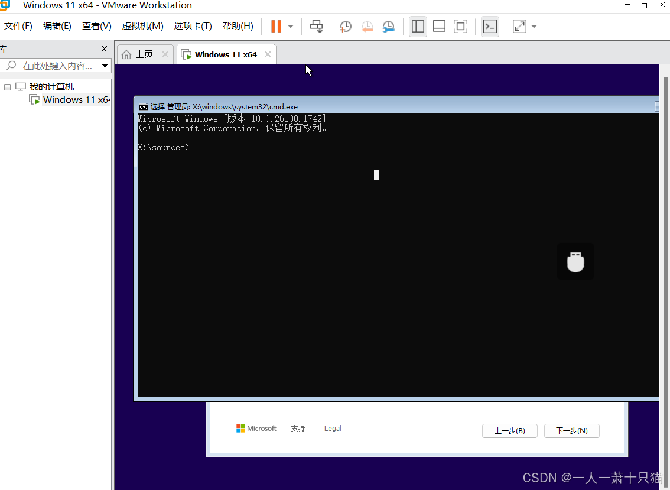Click the X:\sources> command prompt line
Screen dimensions: 670x490
click(x=164, y=148)
